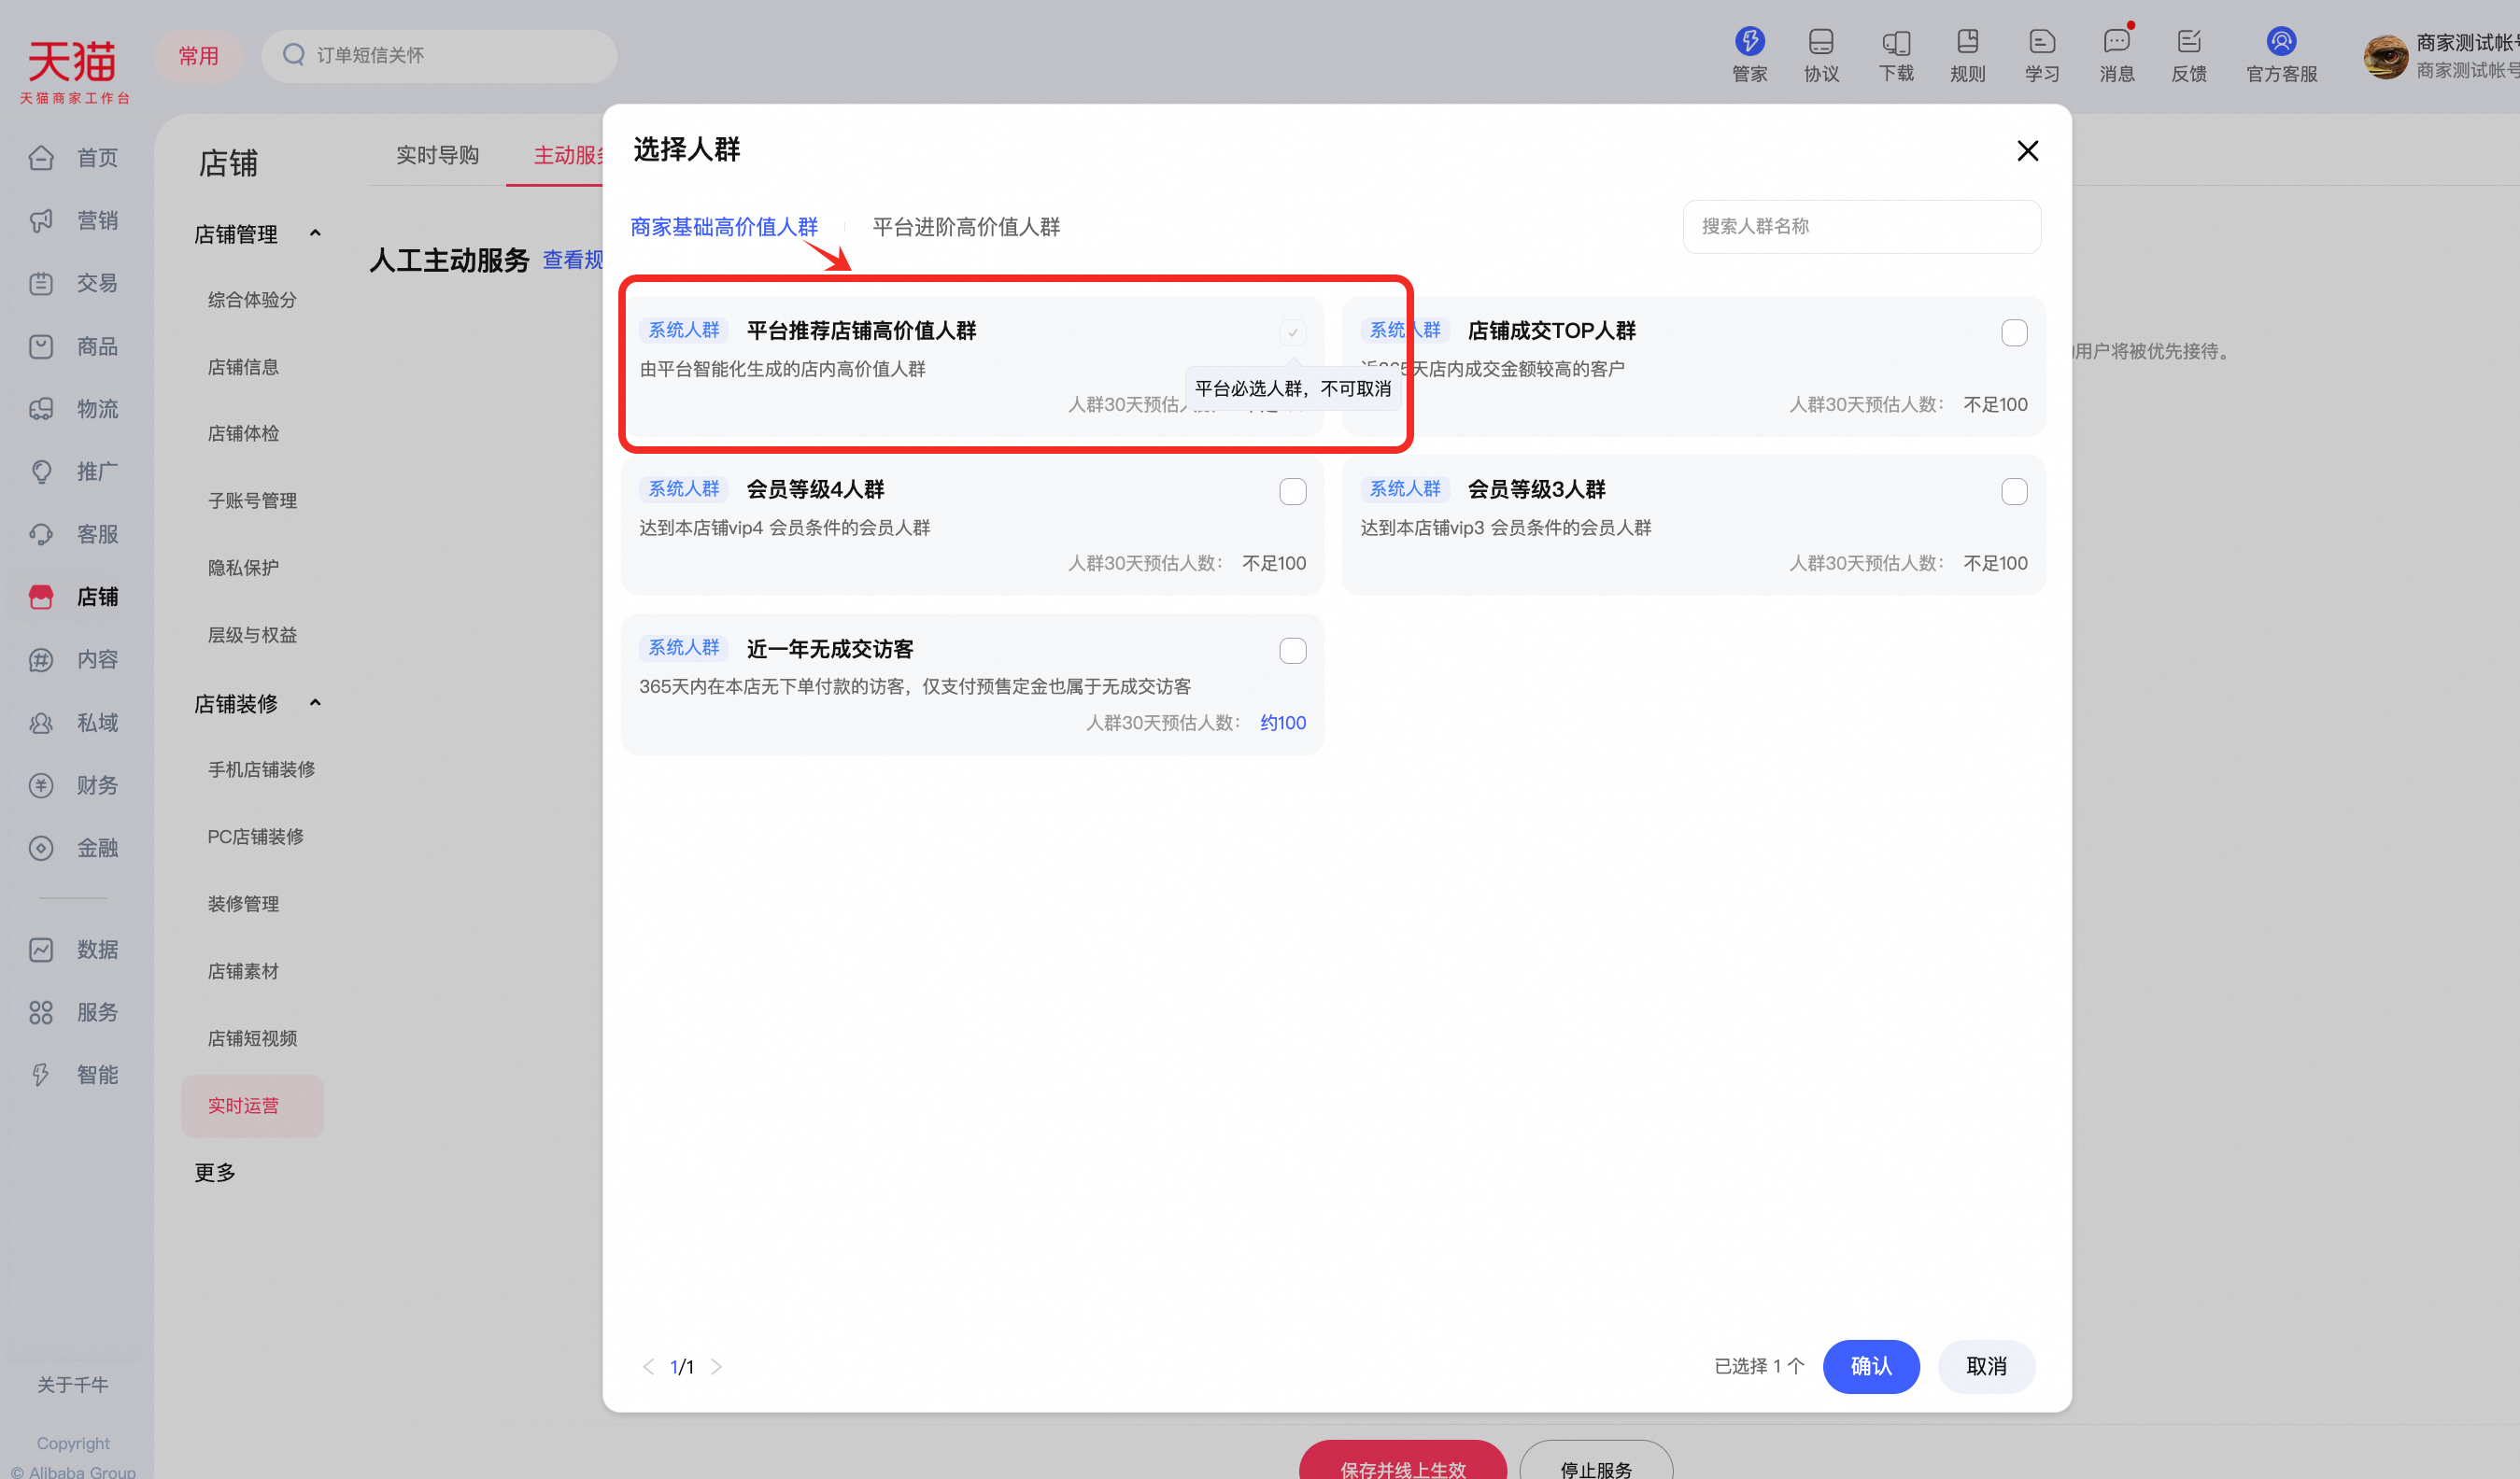
Task: Check the 近一年无成交访客 checkbox
Action: pyautogui.click(x=1293, y=650)
